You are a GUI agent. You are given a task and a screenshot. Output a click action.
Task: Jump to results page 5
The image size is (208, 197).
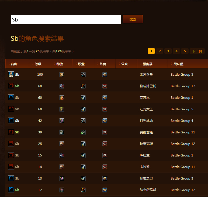(185, 51)
